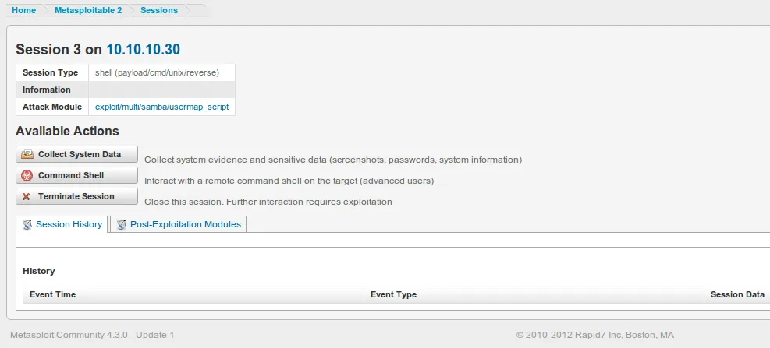
Task: Click the Collect System Data briefcase icon
Action: pos(27,155)
